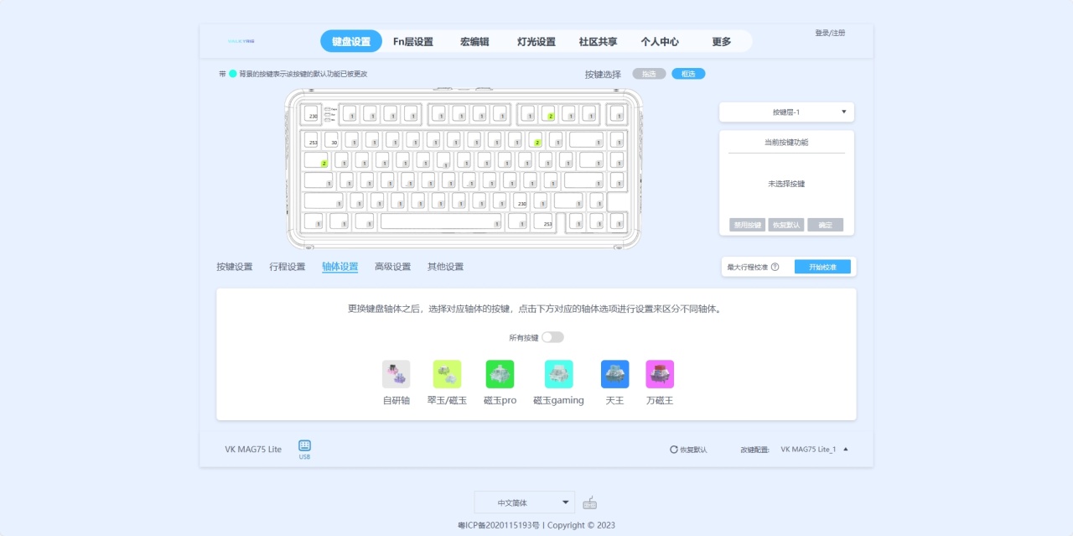
Task: Open the Fn层设置 tab
Action: point(413,41)
